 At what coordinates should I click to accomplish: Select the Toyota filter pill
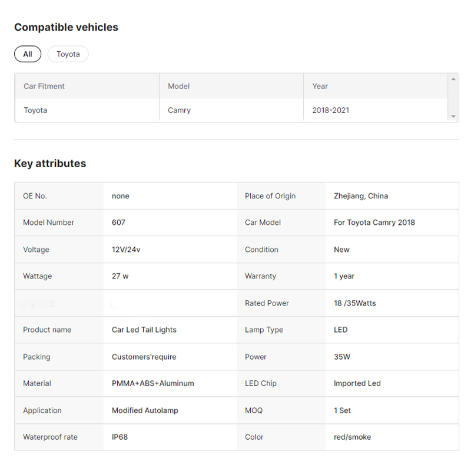point(68,54)
